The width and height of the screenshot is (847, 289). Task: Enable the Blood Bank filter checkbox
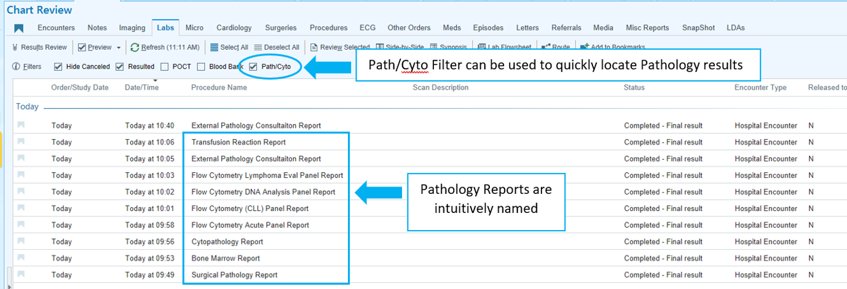pos(201,66)
